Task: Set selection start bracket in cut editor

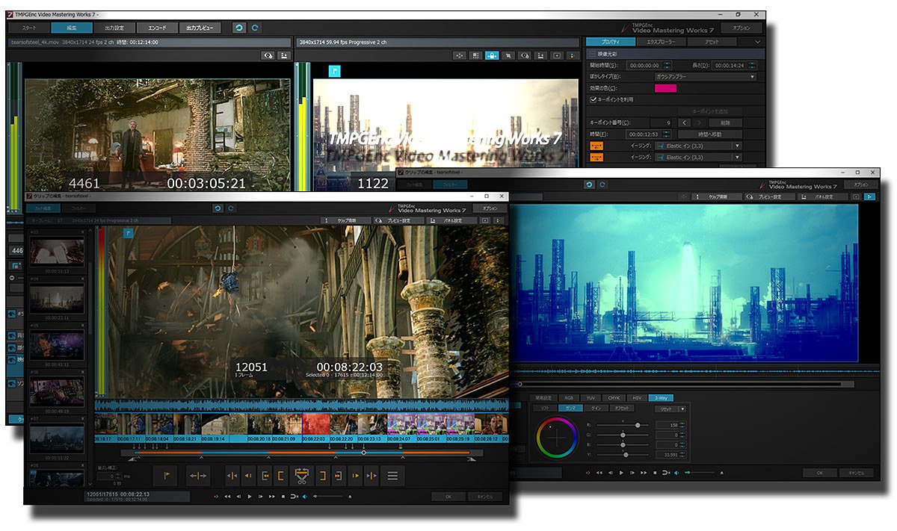Action: point(281,475)
